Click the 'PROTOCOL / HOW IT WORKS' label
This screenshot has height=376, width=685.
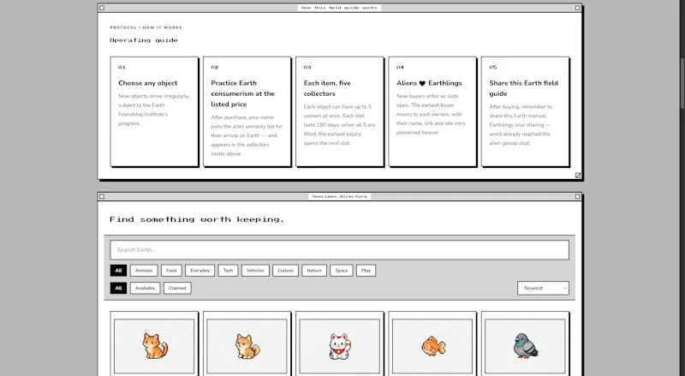(x=146, y=27)
